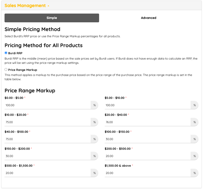Click the Pricing Method for All Products heading
Image resolution: width=203 pixels, height=189 pixels.
pyautogui.click(x=44, y=45)
